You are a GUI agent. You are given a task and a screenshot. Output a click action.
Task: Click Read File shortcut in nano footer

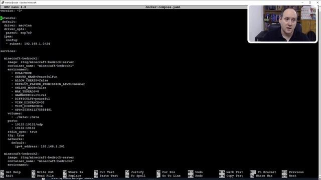click(x=43, y=176)
